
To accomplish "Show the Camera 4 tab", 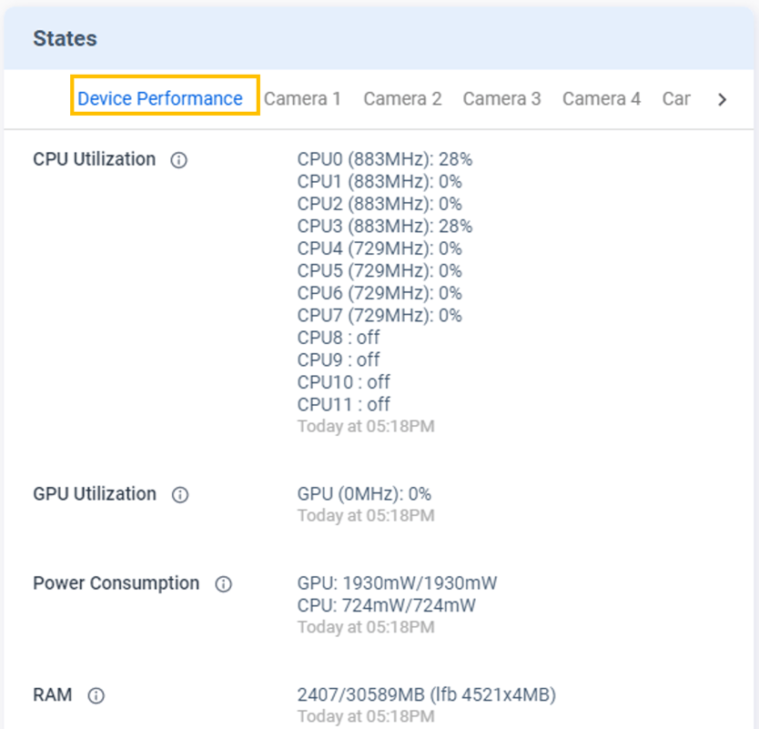I will click(601, 98).
